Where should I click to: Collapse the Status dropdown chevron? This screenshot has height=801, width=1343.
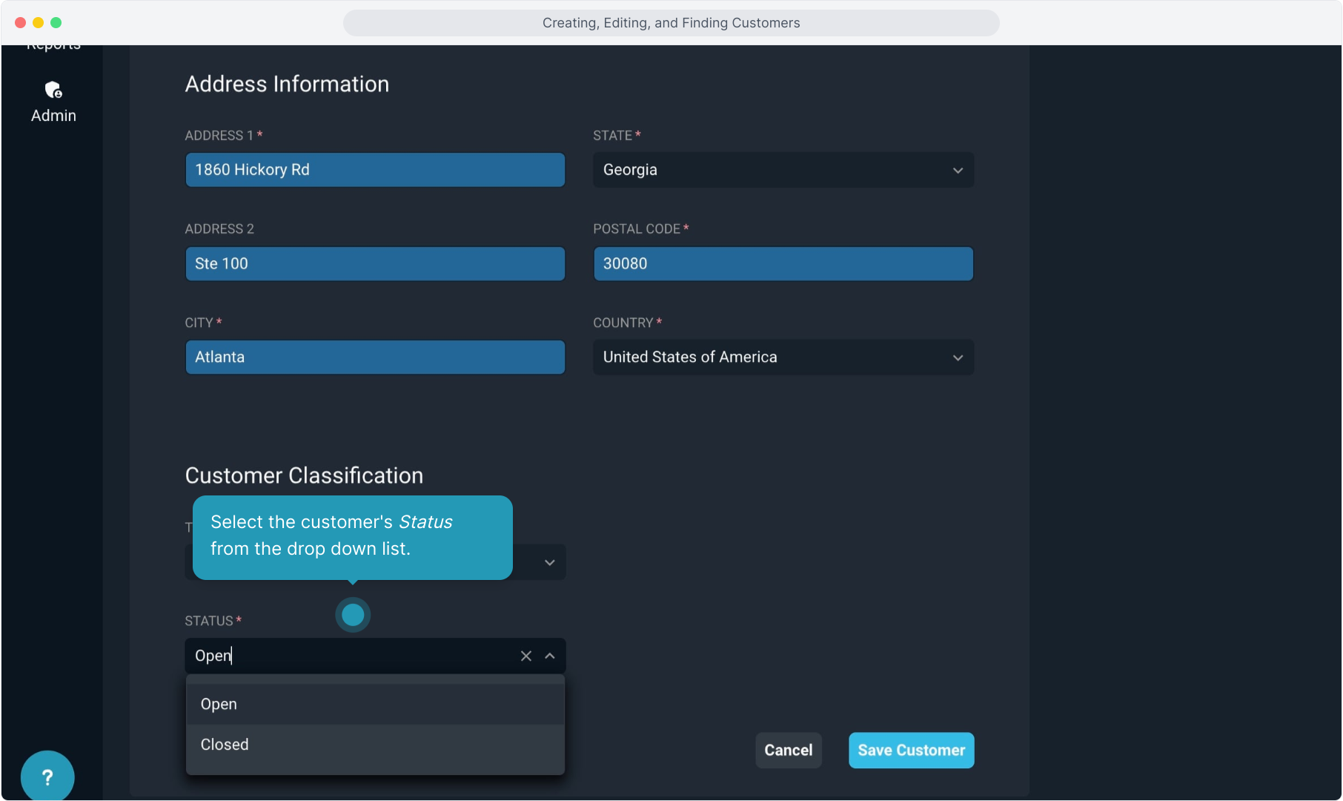click(x=550, y=656)
